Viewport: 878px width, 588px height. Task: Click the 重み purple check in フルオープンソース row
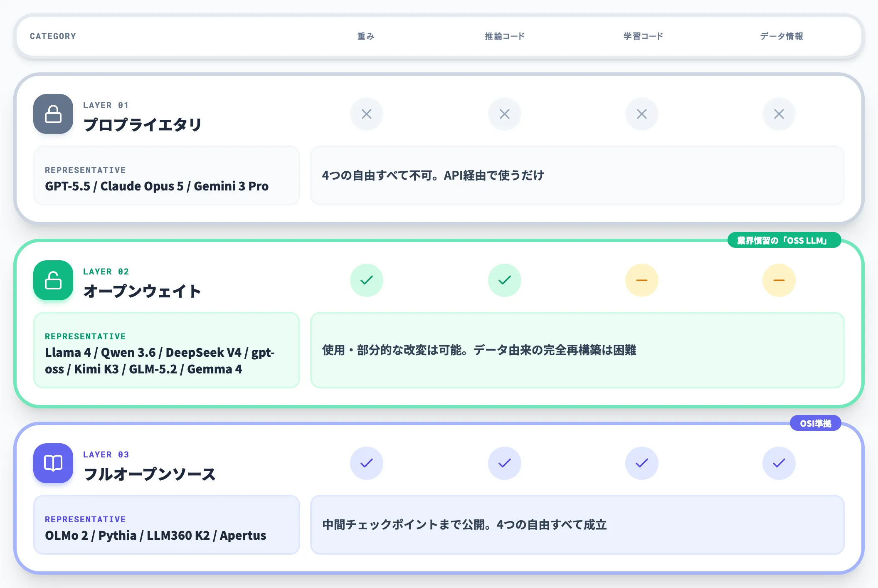click(x=367, y=463)
